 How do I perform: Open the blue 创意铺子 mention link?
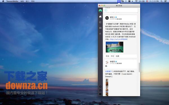[108, 71]
